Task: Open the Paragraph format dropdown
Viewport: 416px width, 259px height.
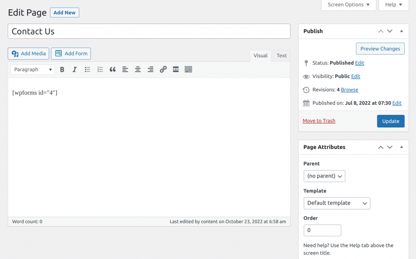Action: click(32, 69)
